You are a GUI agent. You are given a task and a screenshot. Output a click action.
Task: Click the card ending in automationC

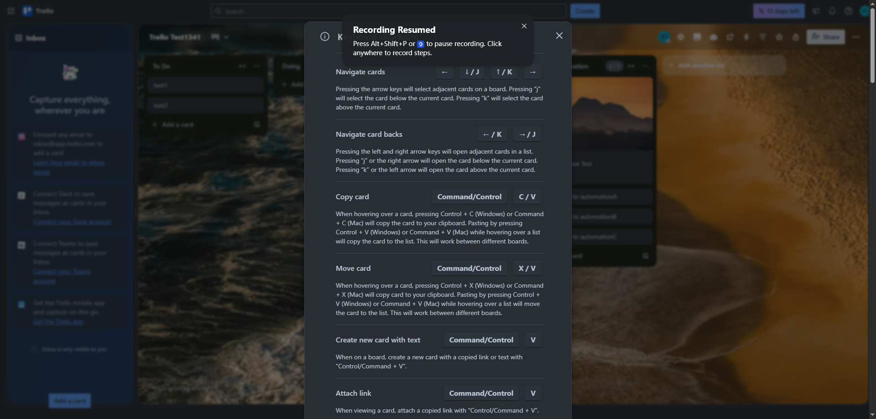[x=612, y=237]
